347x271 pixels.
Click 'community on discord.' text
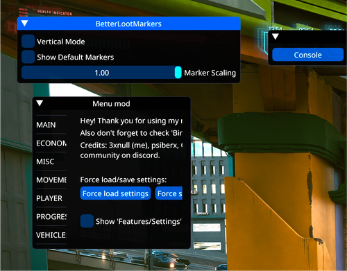(120, 155)
